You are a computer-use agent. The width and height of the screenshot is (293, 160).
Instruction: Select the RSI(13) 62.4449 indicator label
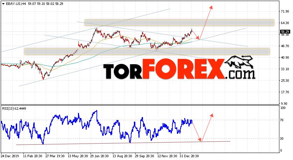tap(14, 108)
